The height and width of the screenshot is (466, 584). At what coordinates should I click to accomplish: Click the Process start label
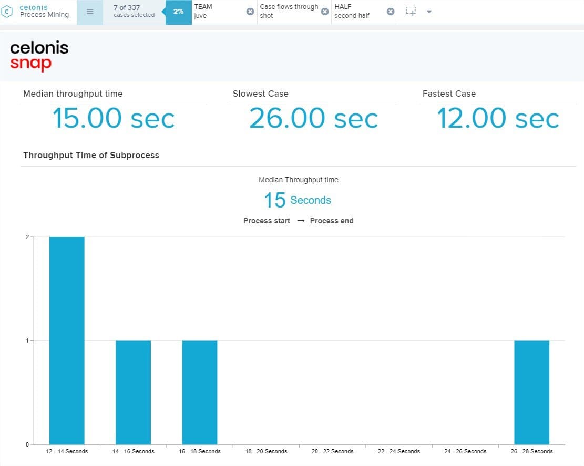coord(267,221)
